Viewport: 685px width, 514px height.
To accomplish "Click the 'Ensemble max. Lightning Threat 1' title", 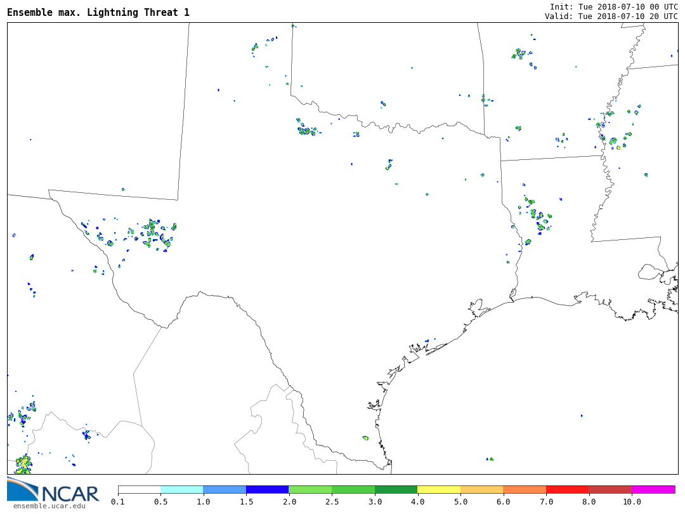I will click(98, 13).
